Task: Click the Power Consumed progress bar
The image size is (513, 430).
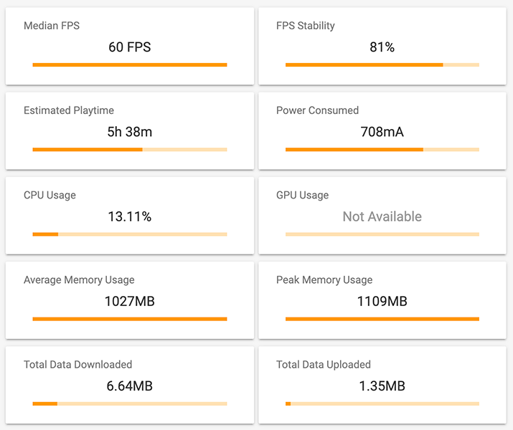Action: [382, 150]
